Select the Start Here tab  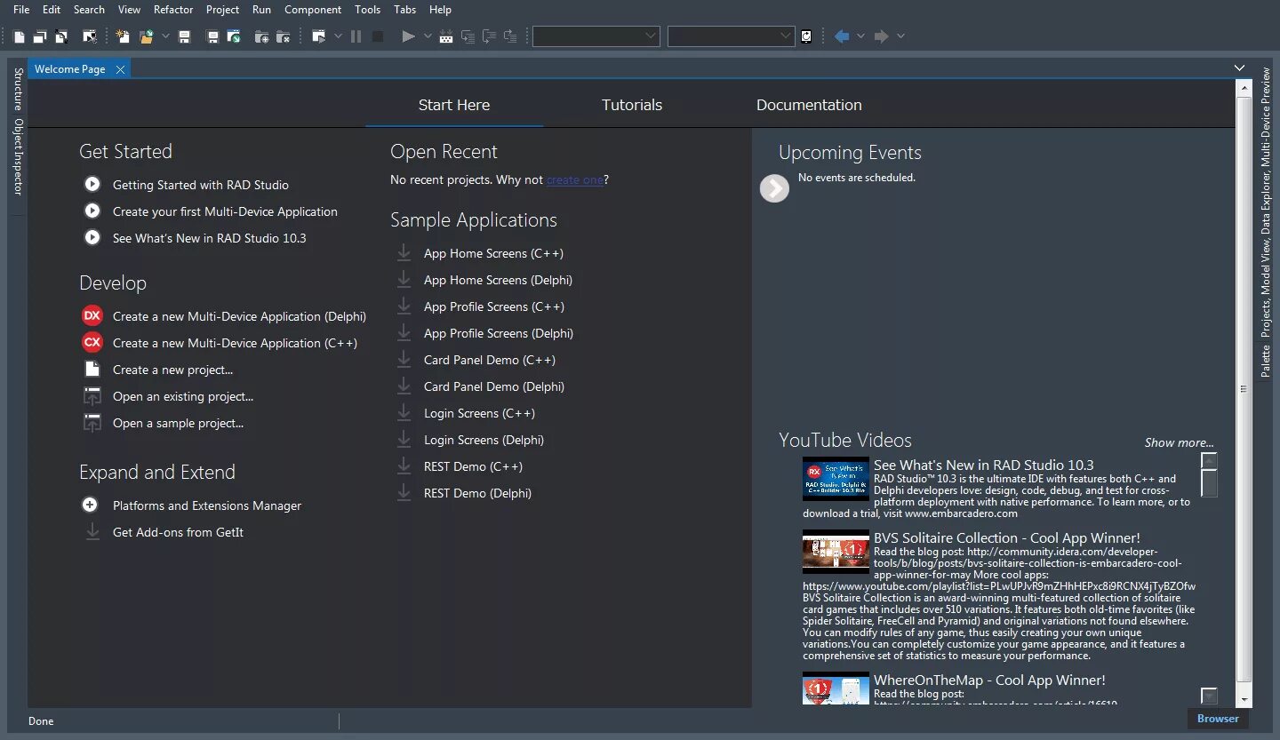[454, 105]
